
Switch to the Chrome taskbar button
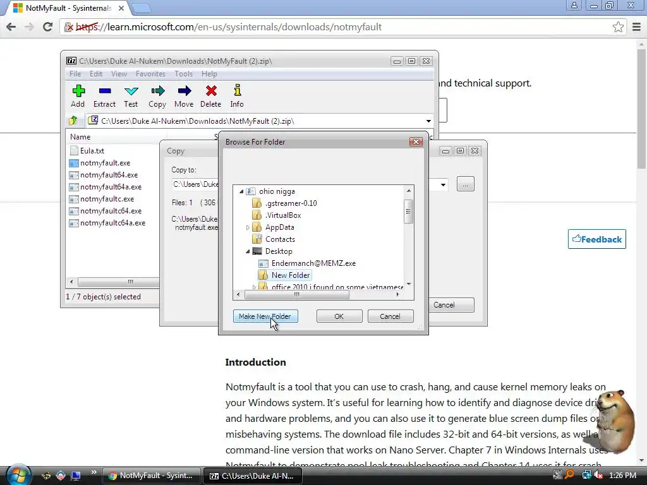click(x=151, y=476)
